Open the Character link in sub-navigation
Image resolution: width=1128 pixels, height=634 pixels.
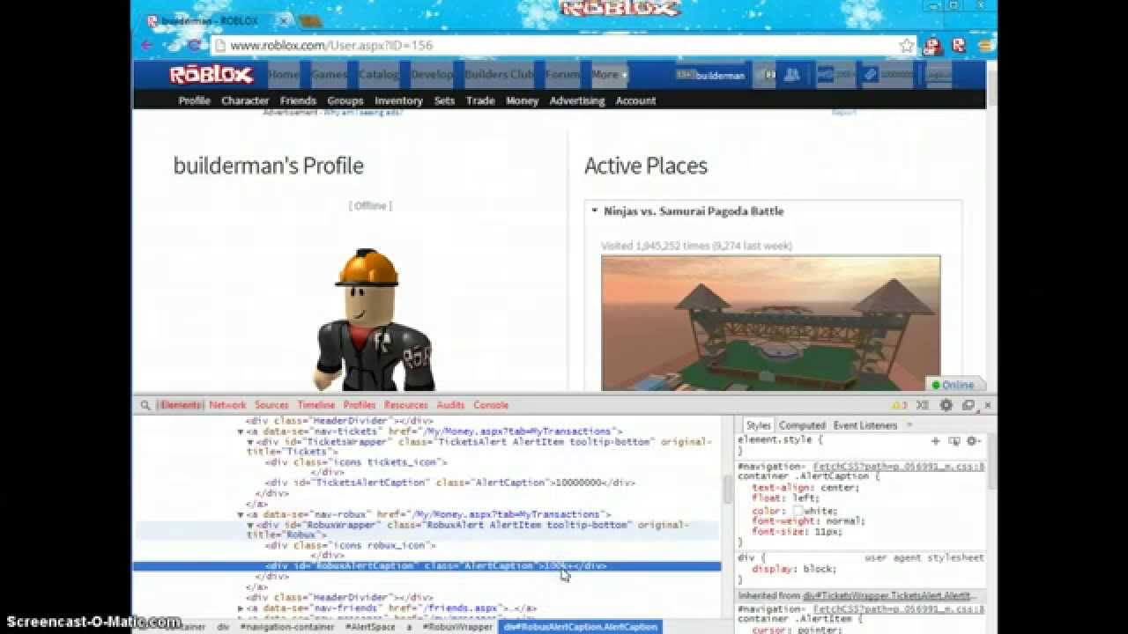pyautogui.click(x=245, y=101)
